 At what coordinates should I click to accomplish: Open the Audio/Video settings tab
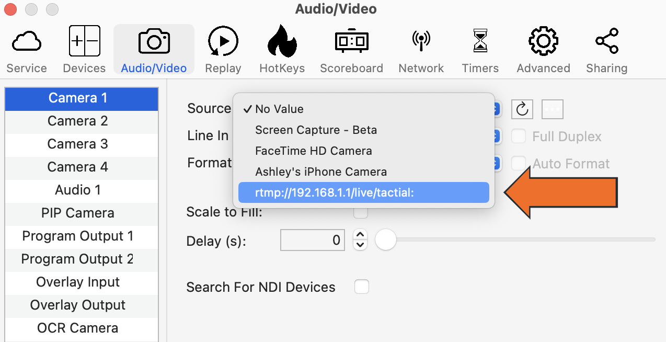(x=153, y=48)
